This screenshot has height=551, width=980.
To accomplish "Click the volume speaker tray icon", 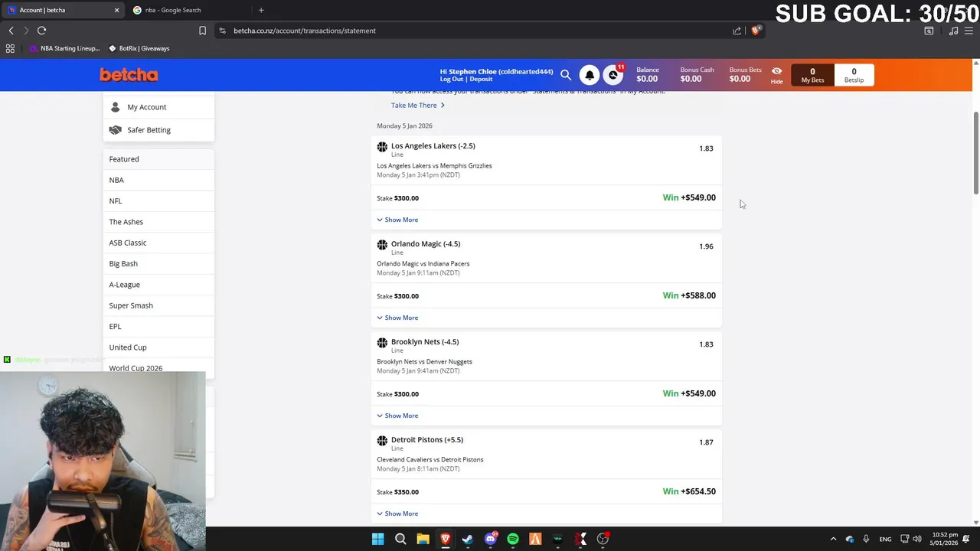I will (917, 539).
